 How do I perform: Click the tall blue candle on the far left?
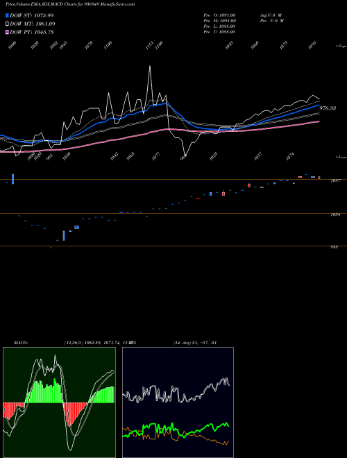[12, 179]
